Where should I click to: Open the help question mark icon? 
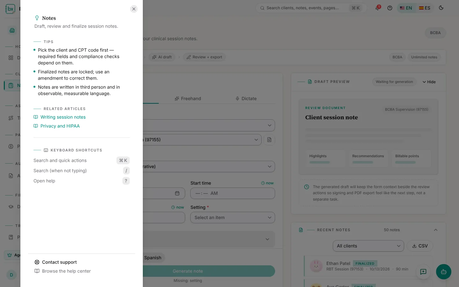pos(390,8)
